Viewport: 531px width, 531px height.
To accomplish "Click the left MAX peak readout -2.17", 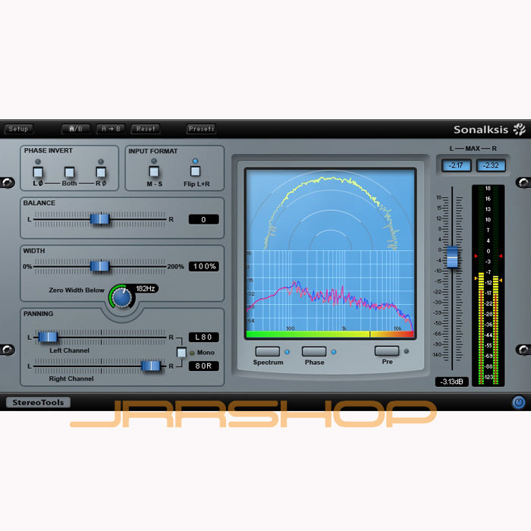I will point(456,165).
